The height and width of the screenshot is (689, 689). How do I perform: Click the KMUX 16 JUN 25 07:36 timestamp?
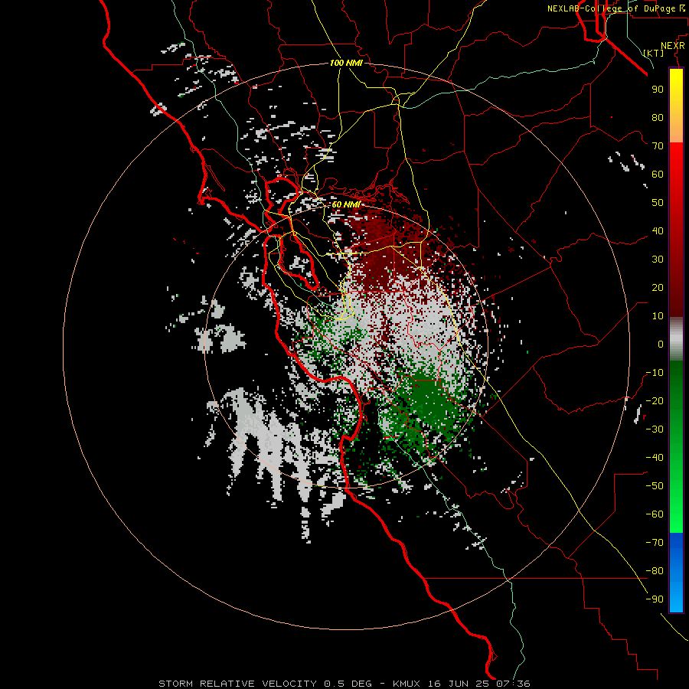462,684
